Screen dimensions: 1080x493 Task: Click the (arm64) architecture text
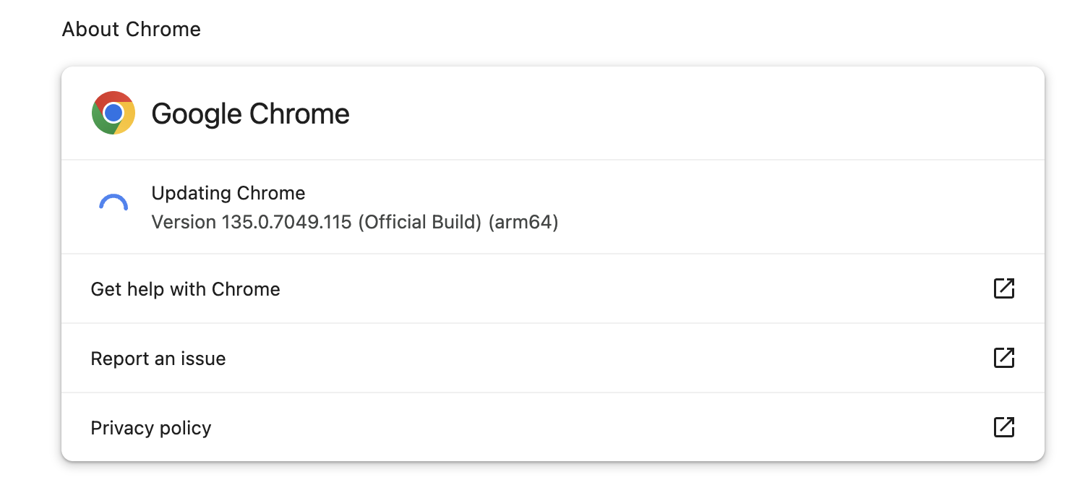point(524,222)
